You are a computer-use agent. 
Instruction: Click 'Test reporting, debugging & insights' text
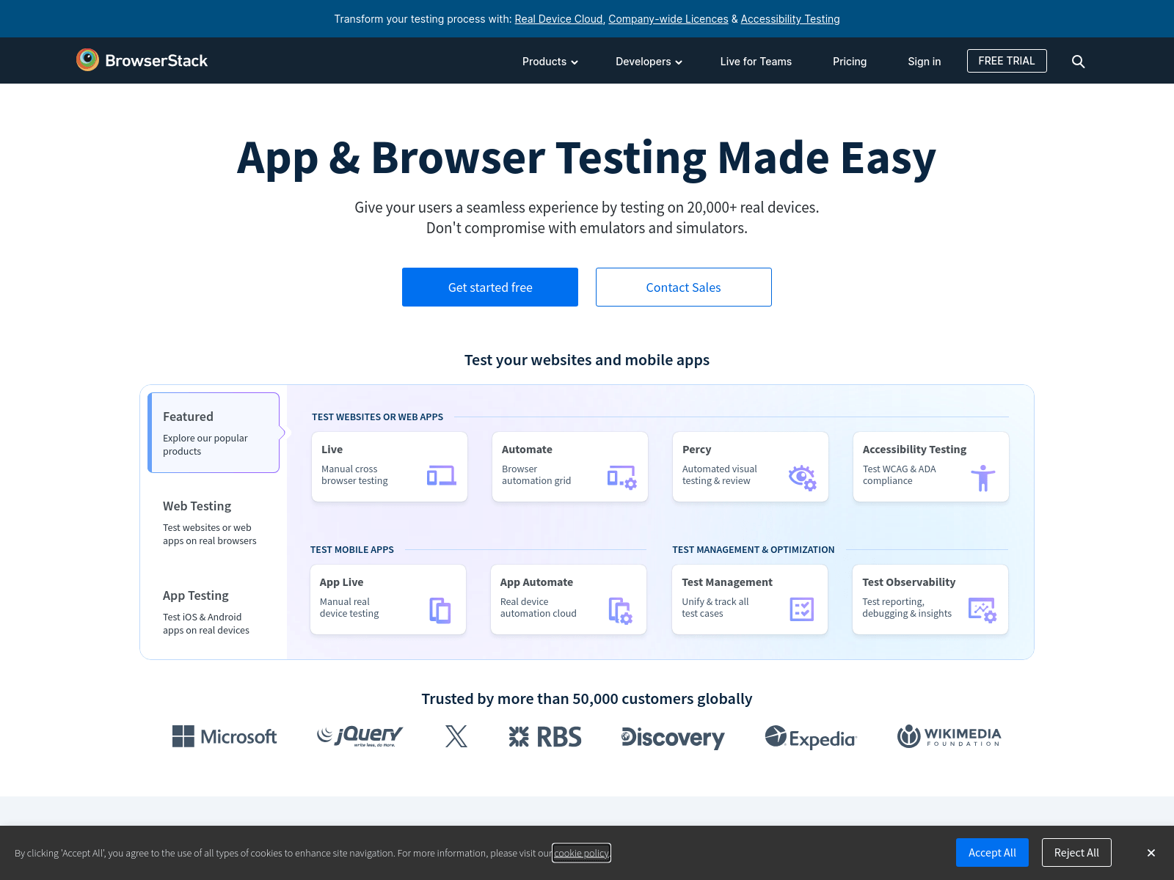pyautogui.click(x=907, y=608)
